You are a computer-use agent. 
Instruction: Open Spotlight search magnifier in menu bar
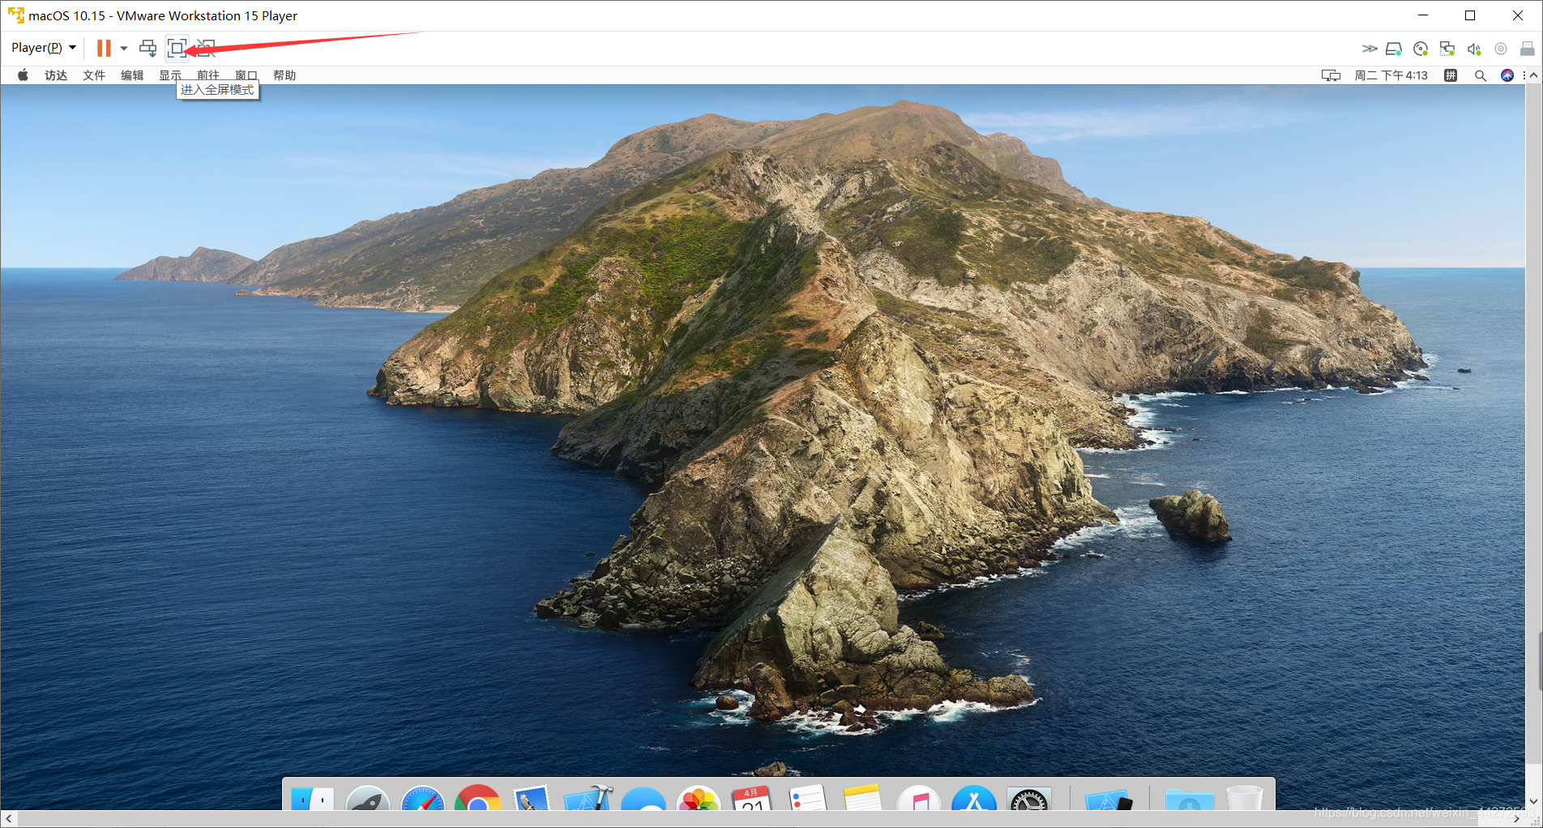tap(1481, 75)
